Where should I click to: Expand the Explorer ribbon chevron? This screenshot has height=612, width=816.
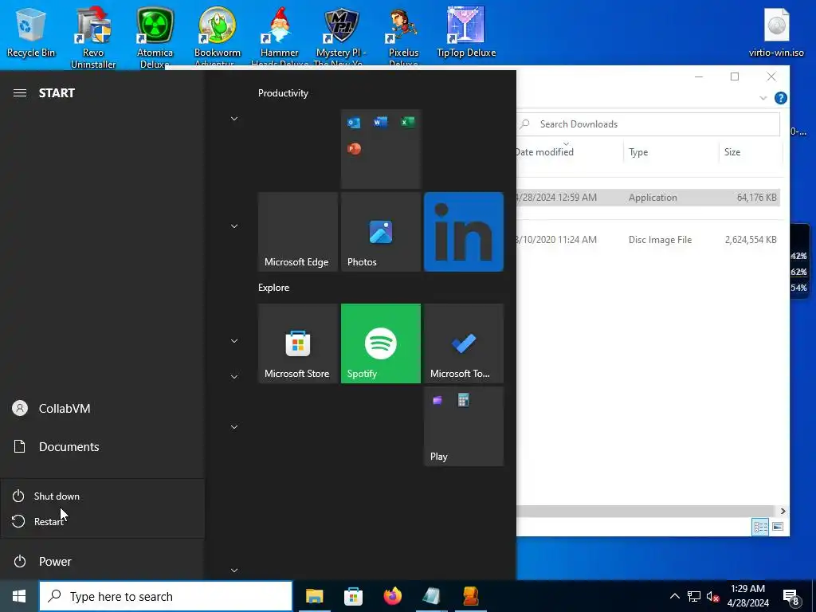(x=763, y=98)
